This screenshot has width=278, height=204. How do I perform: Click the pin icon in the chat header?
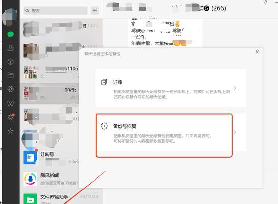coord(266,2)
